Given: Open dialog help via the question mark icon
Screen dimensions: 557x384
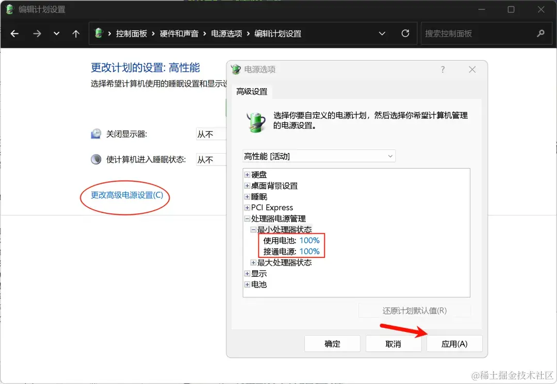Looking at the screenshot, I should (443, 69).
